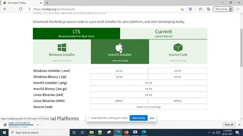Open browser Settings and more menu

tap(238, 9)
